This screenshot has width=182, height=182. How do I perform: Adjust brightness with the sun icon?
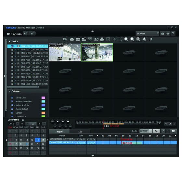144,39
